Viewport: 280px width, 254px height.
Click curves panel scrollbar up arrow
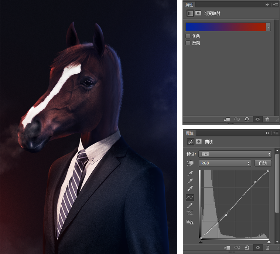pos(277,151)
